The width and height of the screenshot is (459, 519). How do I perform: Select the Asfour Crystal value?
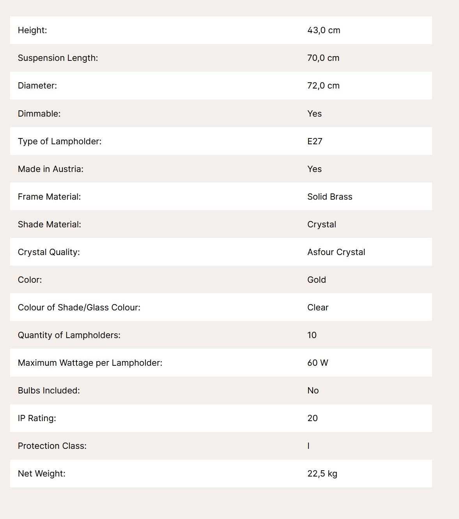pyautogui.click(x=336, y=252)
